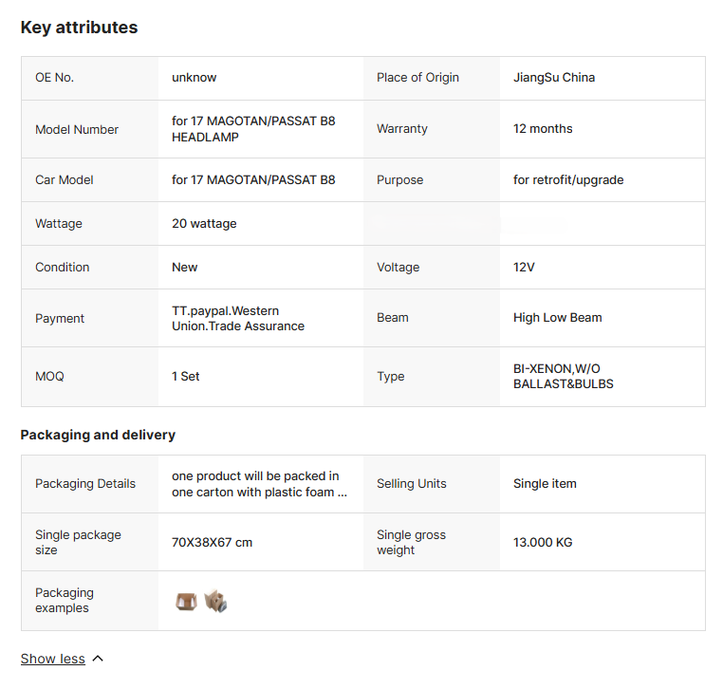Click the 70X38X67 cm package size
Viewport: 723px width, 689px height.
[x=212, y=542]
